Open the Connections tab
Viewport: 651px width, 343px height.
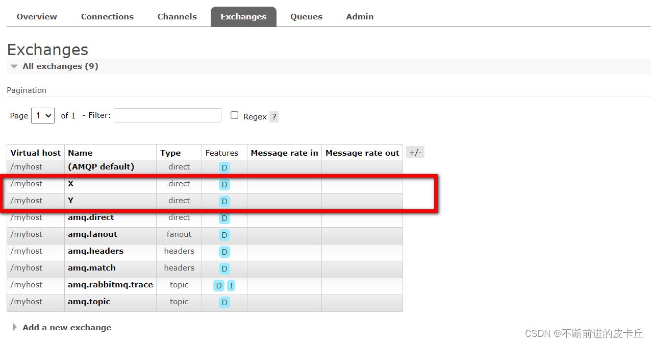tap(107, 17)
